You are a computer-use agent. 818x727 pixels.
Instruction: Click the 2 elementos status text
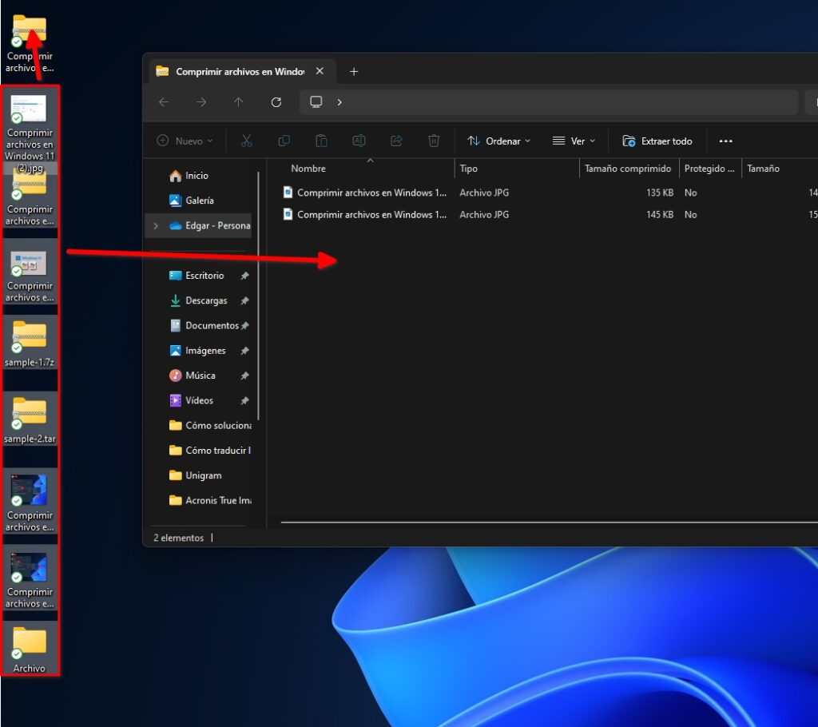coord(178,538)
